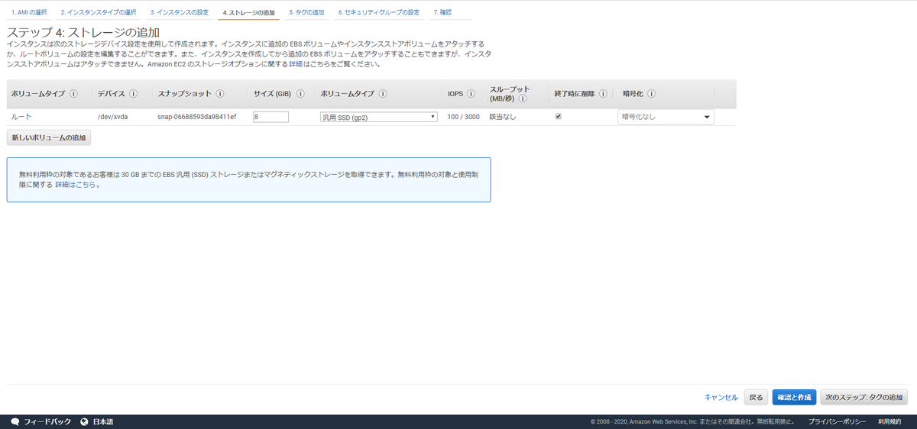Click 該当なし throughput value
Screen dimensions: 917x429
click(x=502, y=117)
